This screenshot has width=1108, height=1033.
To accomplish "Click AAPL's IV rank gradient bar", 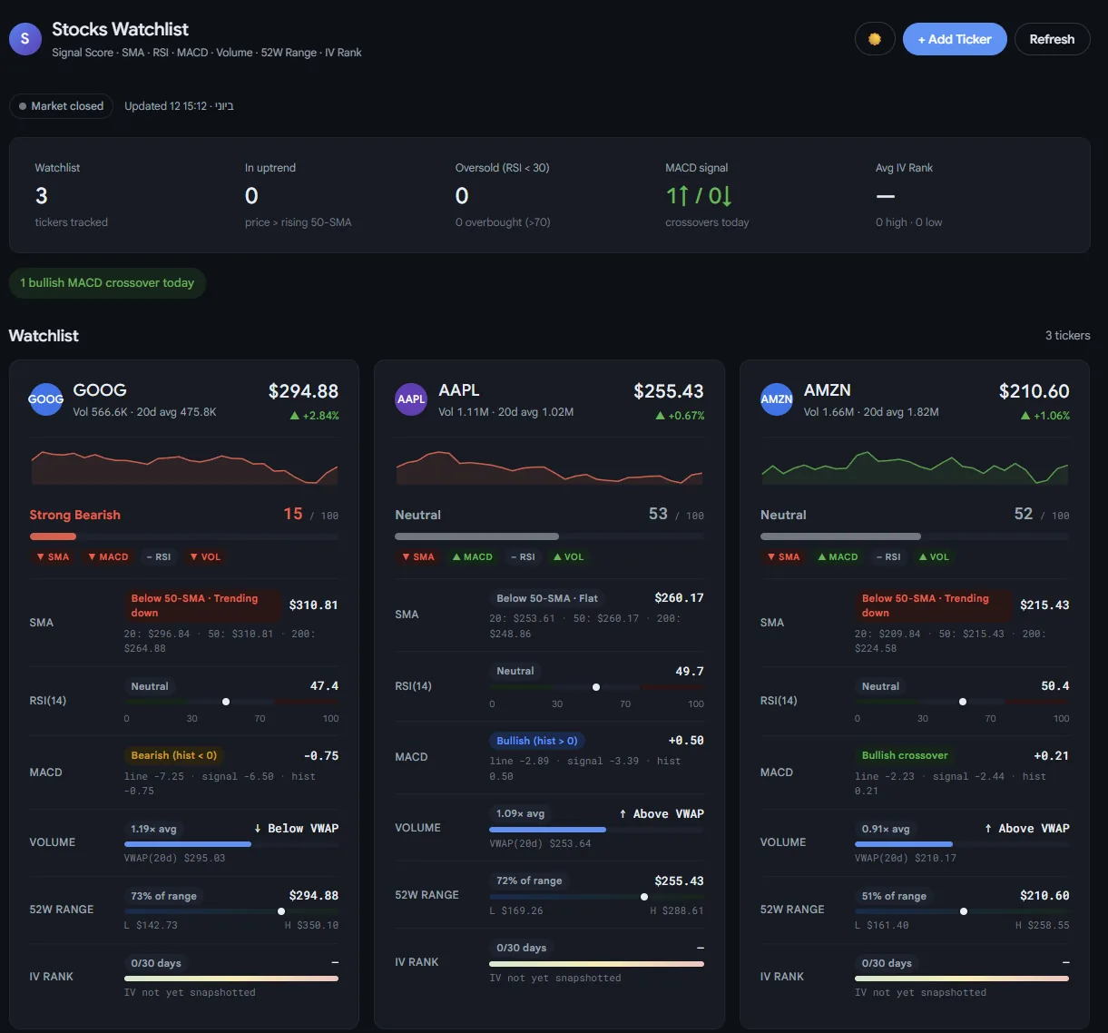I will point(597,964).
